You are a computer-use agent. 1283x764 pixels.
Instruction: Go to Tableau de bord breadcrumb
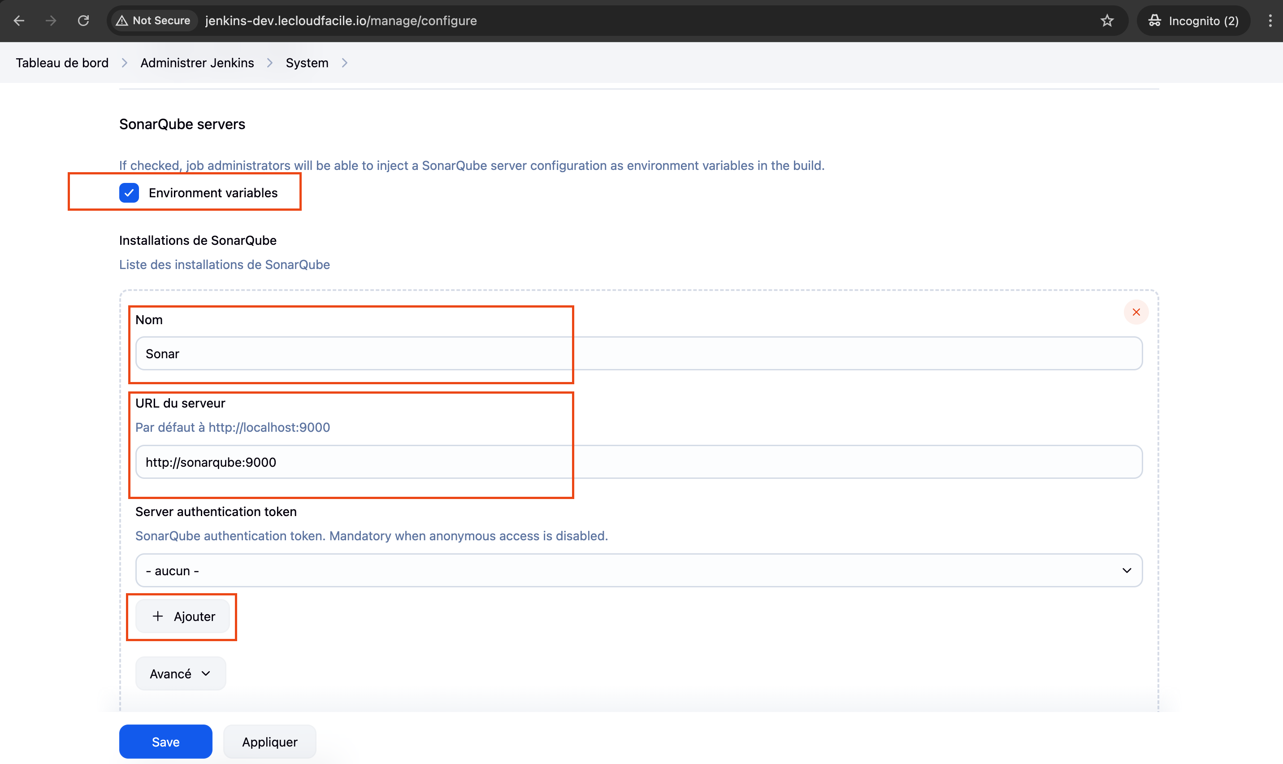pyautogui.click(x=62, y=63)
